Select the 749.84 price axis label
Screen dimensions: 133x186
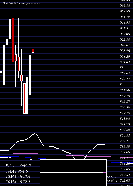click(125, 175)
